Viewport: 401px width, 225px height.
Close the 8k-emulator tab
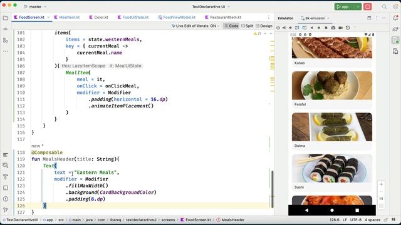328,18
